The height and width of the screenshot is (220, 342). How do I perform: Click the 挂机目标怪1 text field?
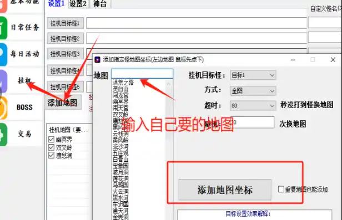[197, 23]
